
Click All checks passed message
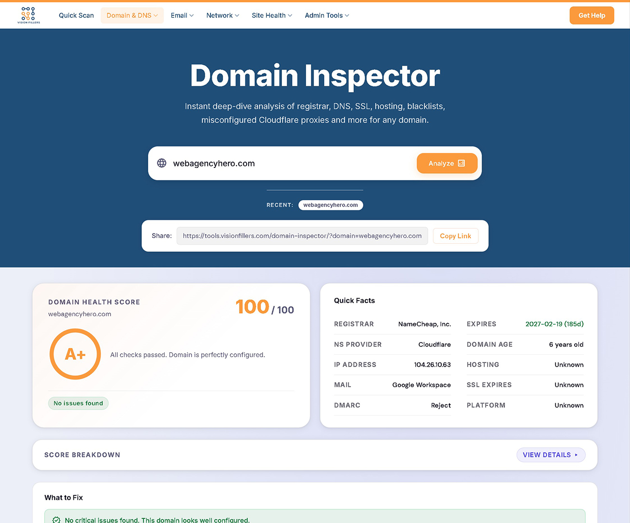[188, 355]
